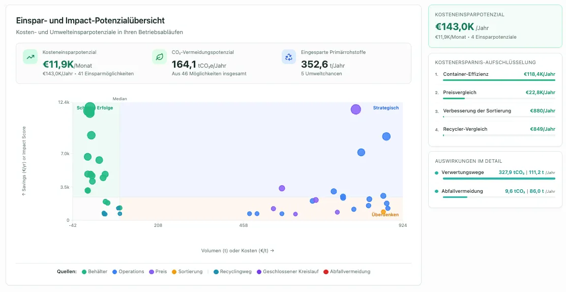Open Container-Effizienz savings row
Viewport: 566px width, 292px height.
(495, 75)
